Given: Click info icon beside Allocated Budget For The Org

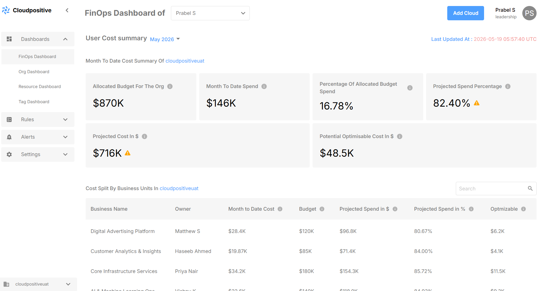Looking at the screenshot, I should click(x=170, y=86).
